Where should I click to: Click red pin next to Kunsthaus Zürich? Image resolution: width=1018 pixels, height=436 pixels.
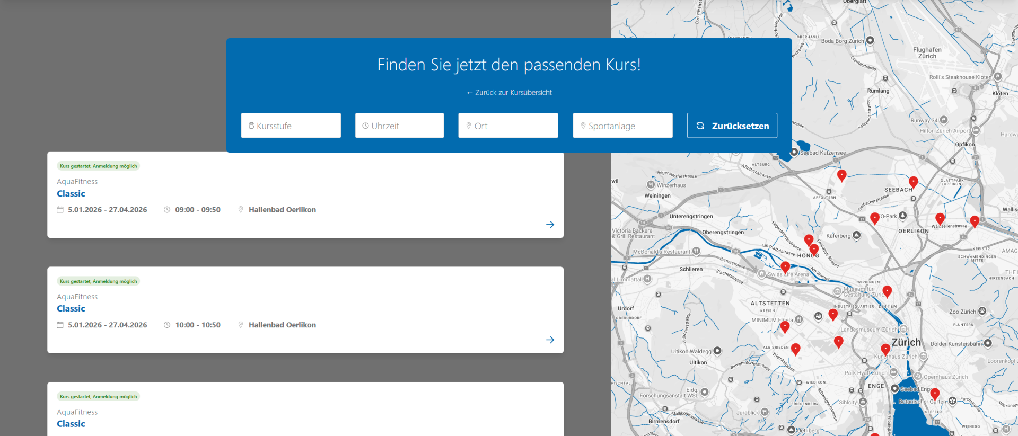tap(885, 349)
